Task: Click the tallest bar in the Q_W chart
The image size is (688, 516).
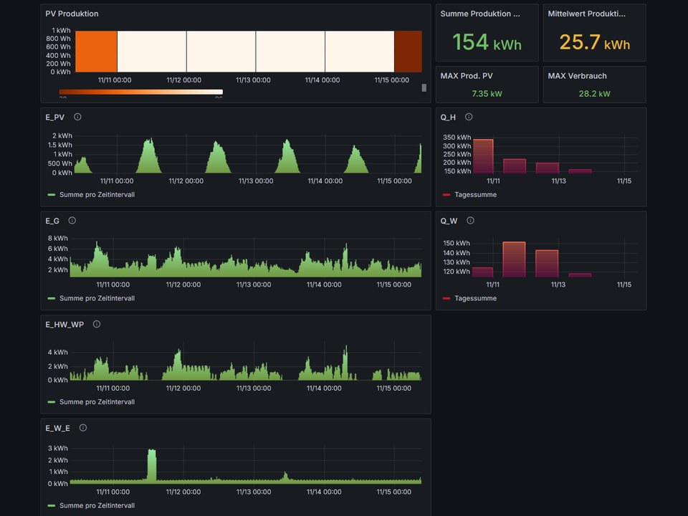Action: [515, 259]
